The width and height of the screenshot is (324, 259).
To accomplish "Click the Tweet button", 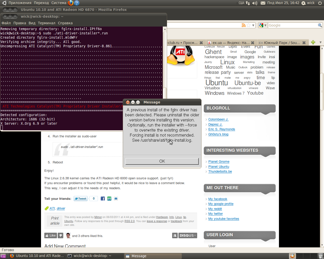I will tap(80, 199).
